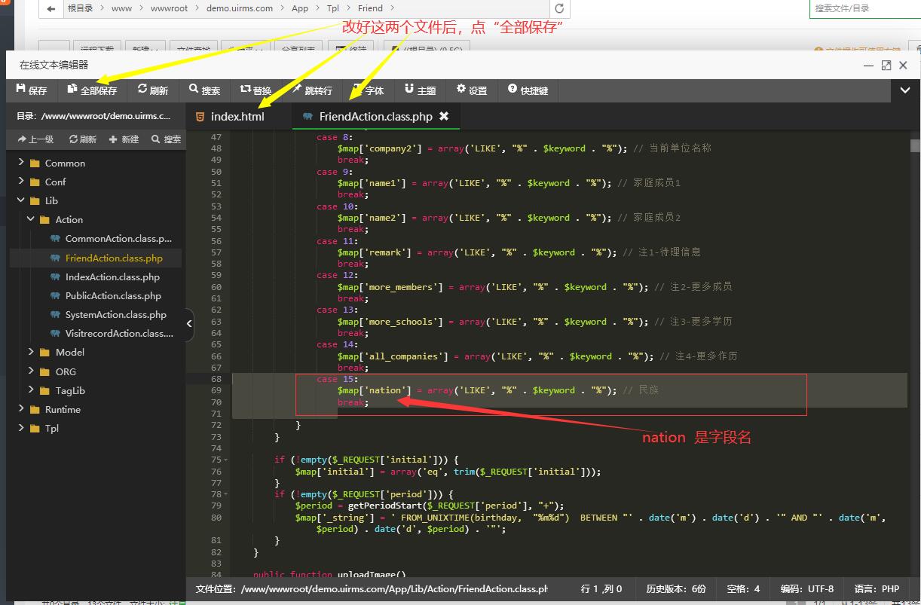Collapse toolbar with chevron at right end
Screen dimensions: 921x605
(x=905, y=90)
